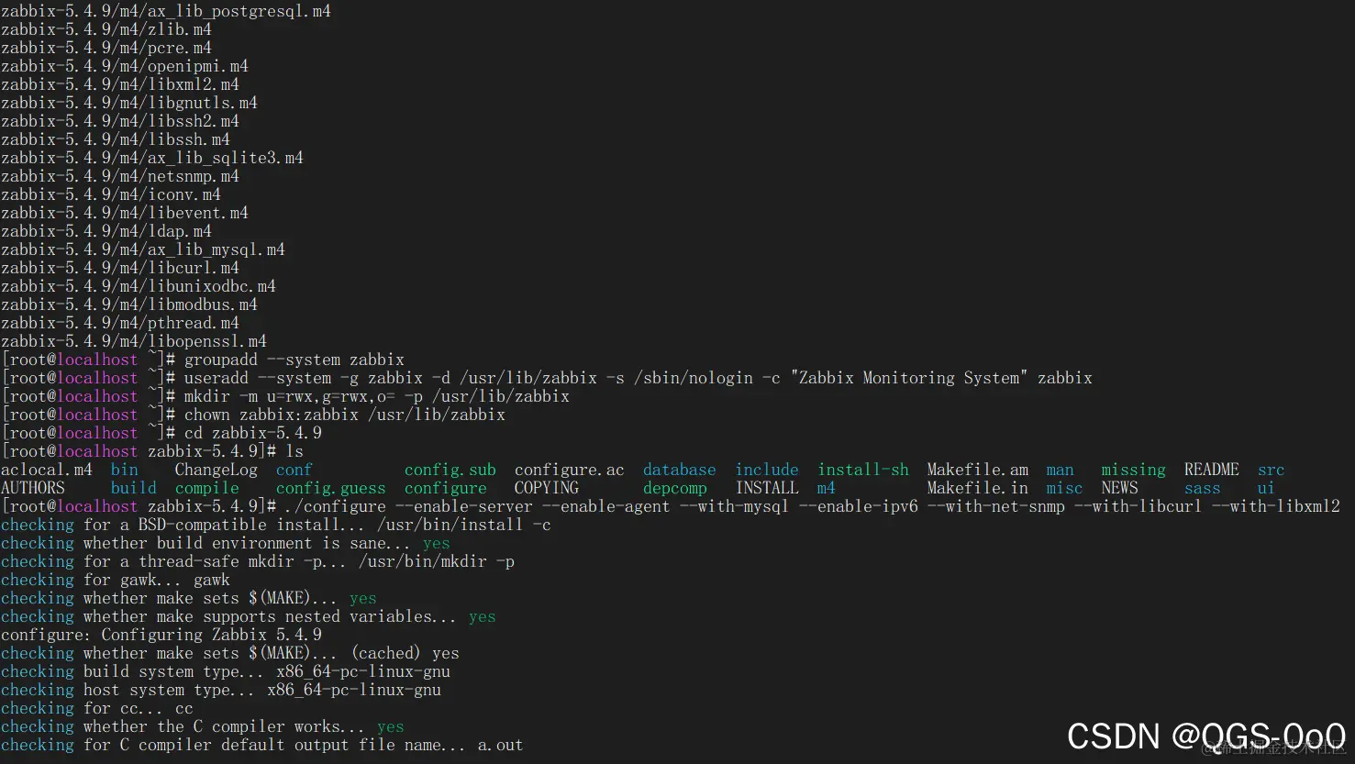The height and width of the screenshot is (764, 1355).
Task: Click the 'man' directory name
Action: click(x=1061, y=470)
